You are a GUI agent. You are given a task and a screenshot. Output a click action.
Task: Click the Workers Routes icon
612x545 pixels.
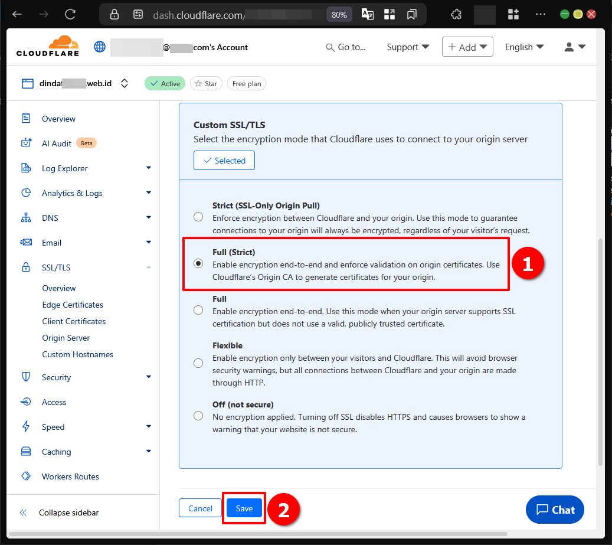coord(26,477)
